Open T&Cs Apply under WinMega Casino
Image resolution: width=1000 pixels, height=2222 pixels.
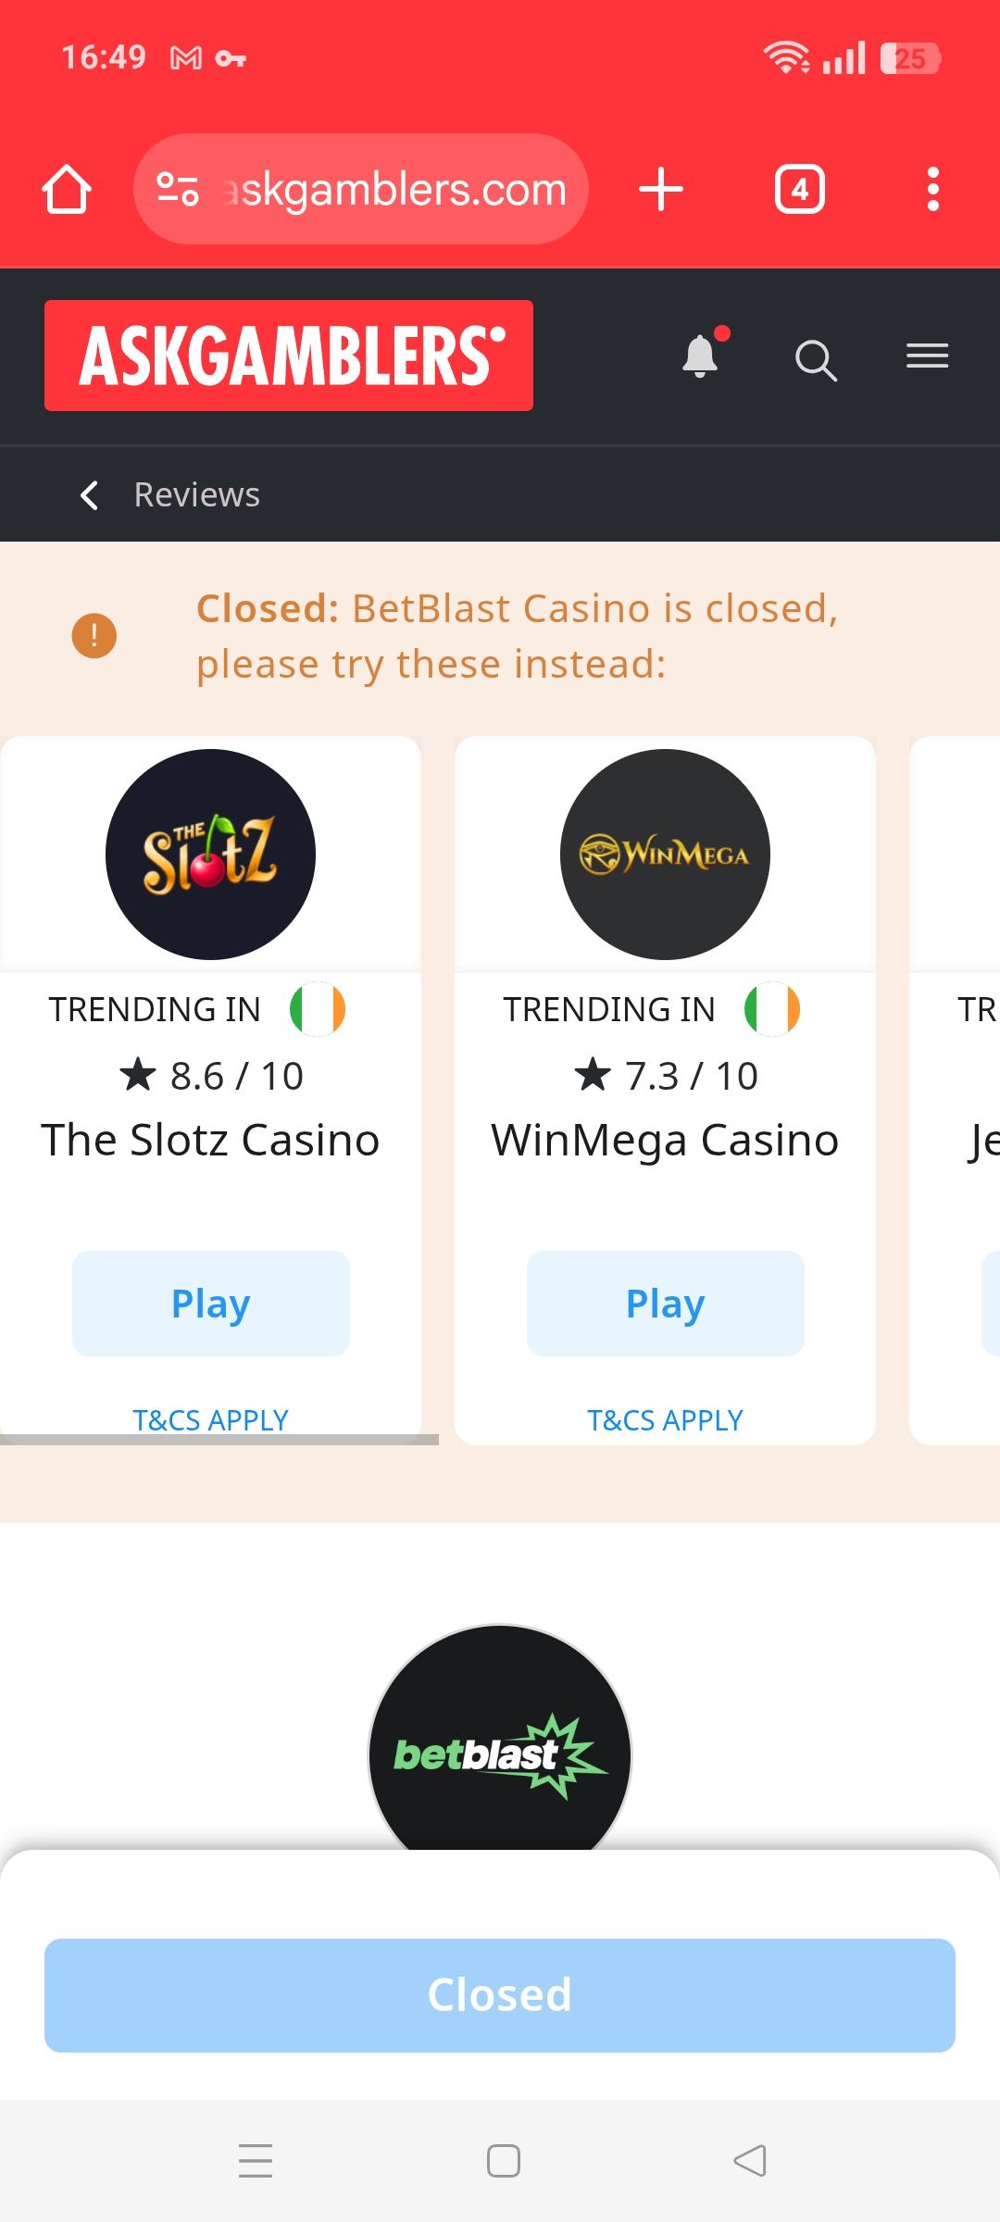point(665,1419)
